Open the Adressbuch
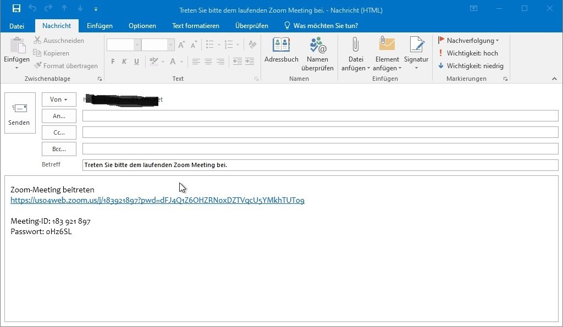563x327 pixels. 281,50
